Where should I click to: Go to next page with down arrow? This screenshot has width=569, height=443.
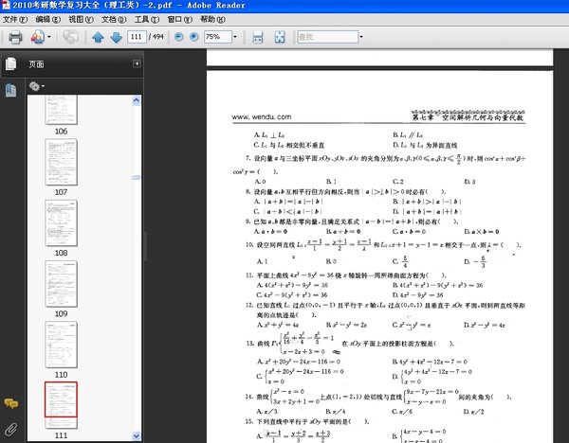116,37
